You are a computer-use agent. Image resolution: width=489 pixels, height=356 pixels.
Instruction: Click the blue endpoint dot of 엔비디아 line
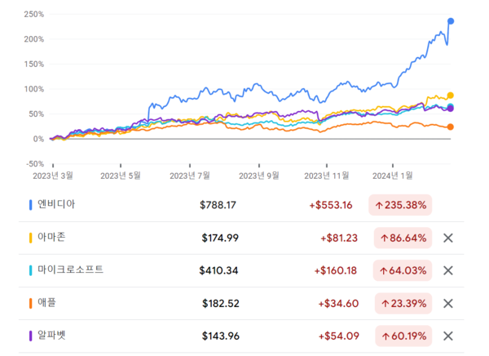[451, 21]
